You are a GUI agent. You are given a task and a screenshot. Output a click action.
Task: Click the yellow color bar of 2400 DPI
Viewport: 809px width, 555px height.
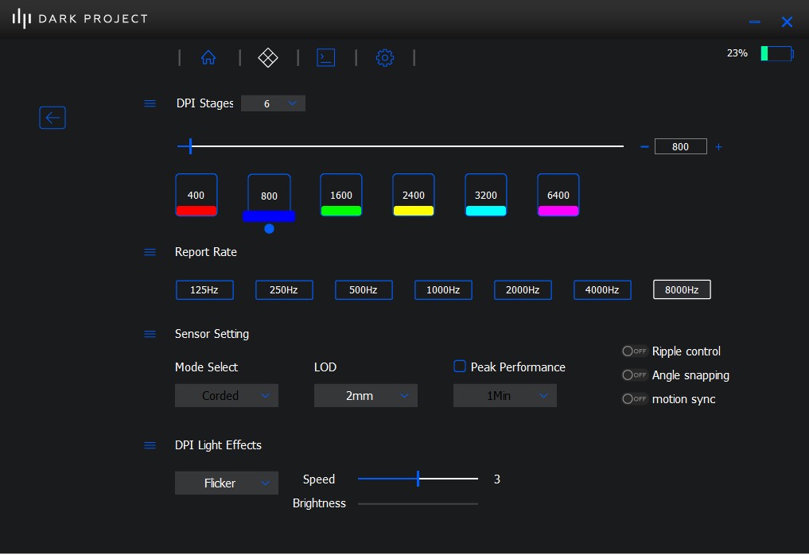pos(414,211)
